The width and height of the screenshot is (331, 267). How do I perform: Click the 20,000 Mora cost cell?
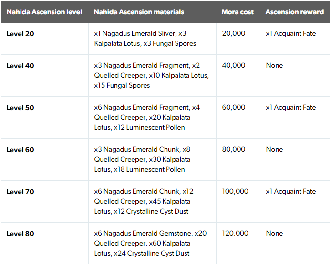click(x=234, y=33)
